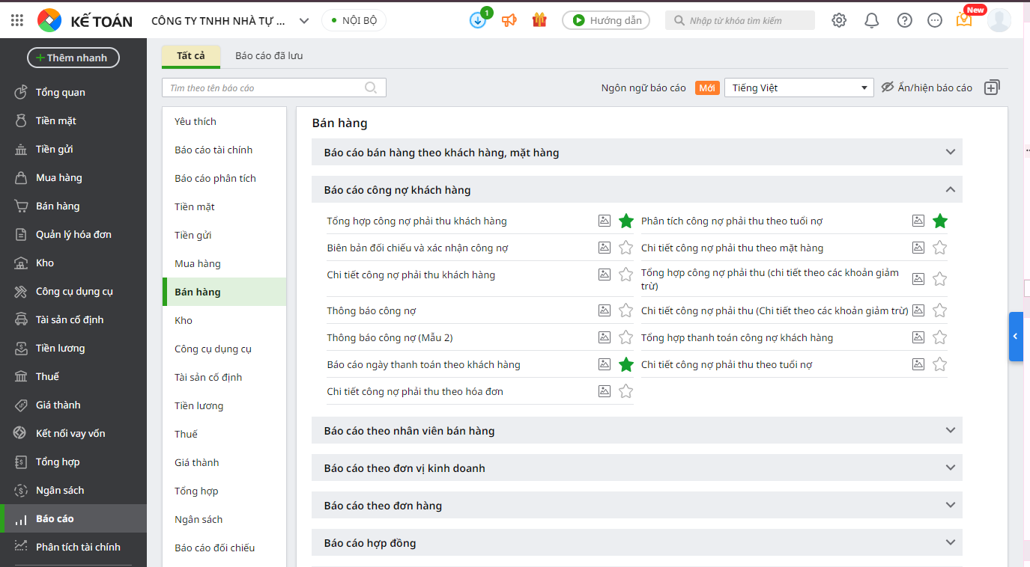Expand Báo cáo hợp đồng section
This screenshot has height=567, width=1030.
637,543
